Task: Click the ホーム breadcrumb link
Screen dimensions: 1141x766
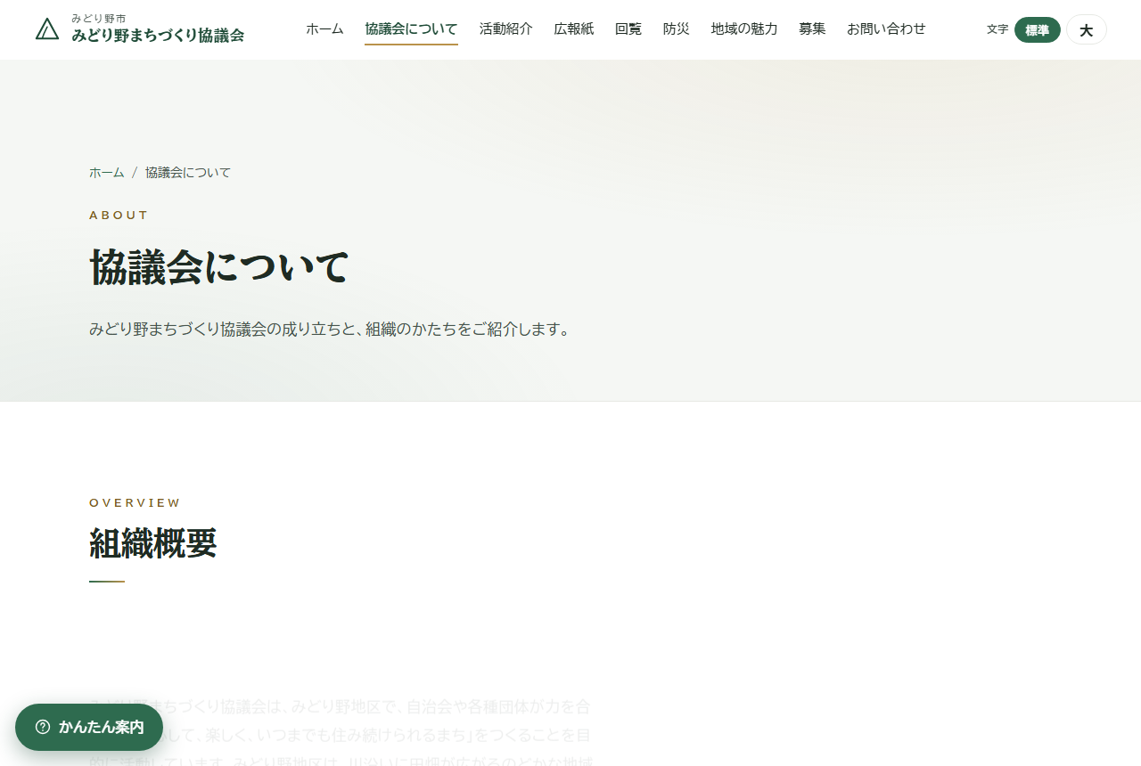Action: 107,173
